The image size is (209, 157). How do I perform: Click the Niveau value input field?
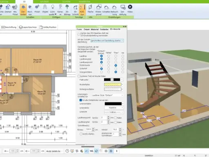pos(89,129)
